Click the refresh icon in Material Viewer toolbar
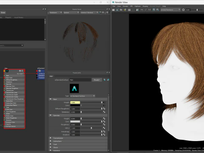Screen dimensions: 204x153 point(100,12)
